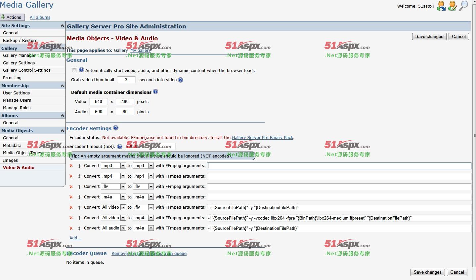Delete the .mp4 to .mp4 conversion row

(71, 176)
